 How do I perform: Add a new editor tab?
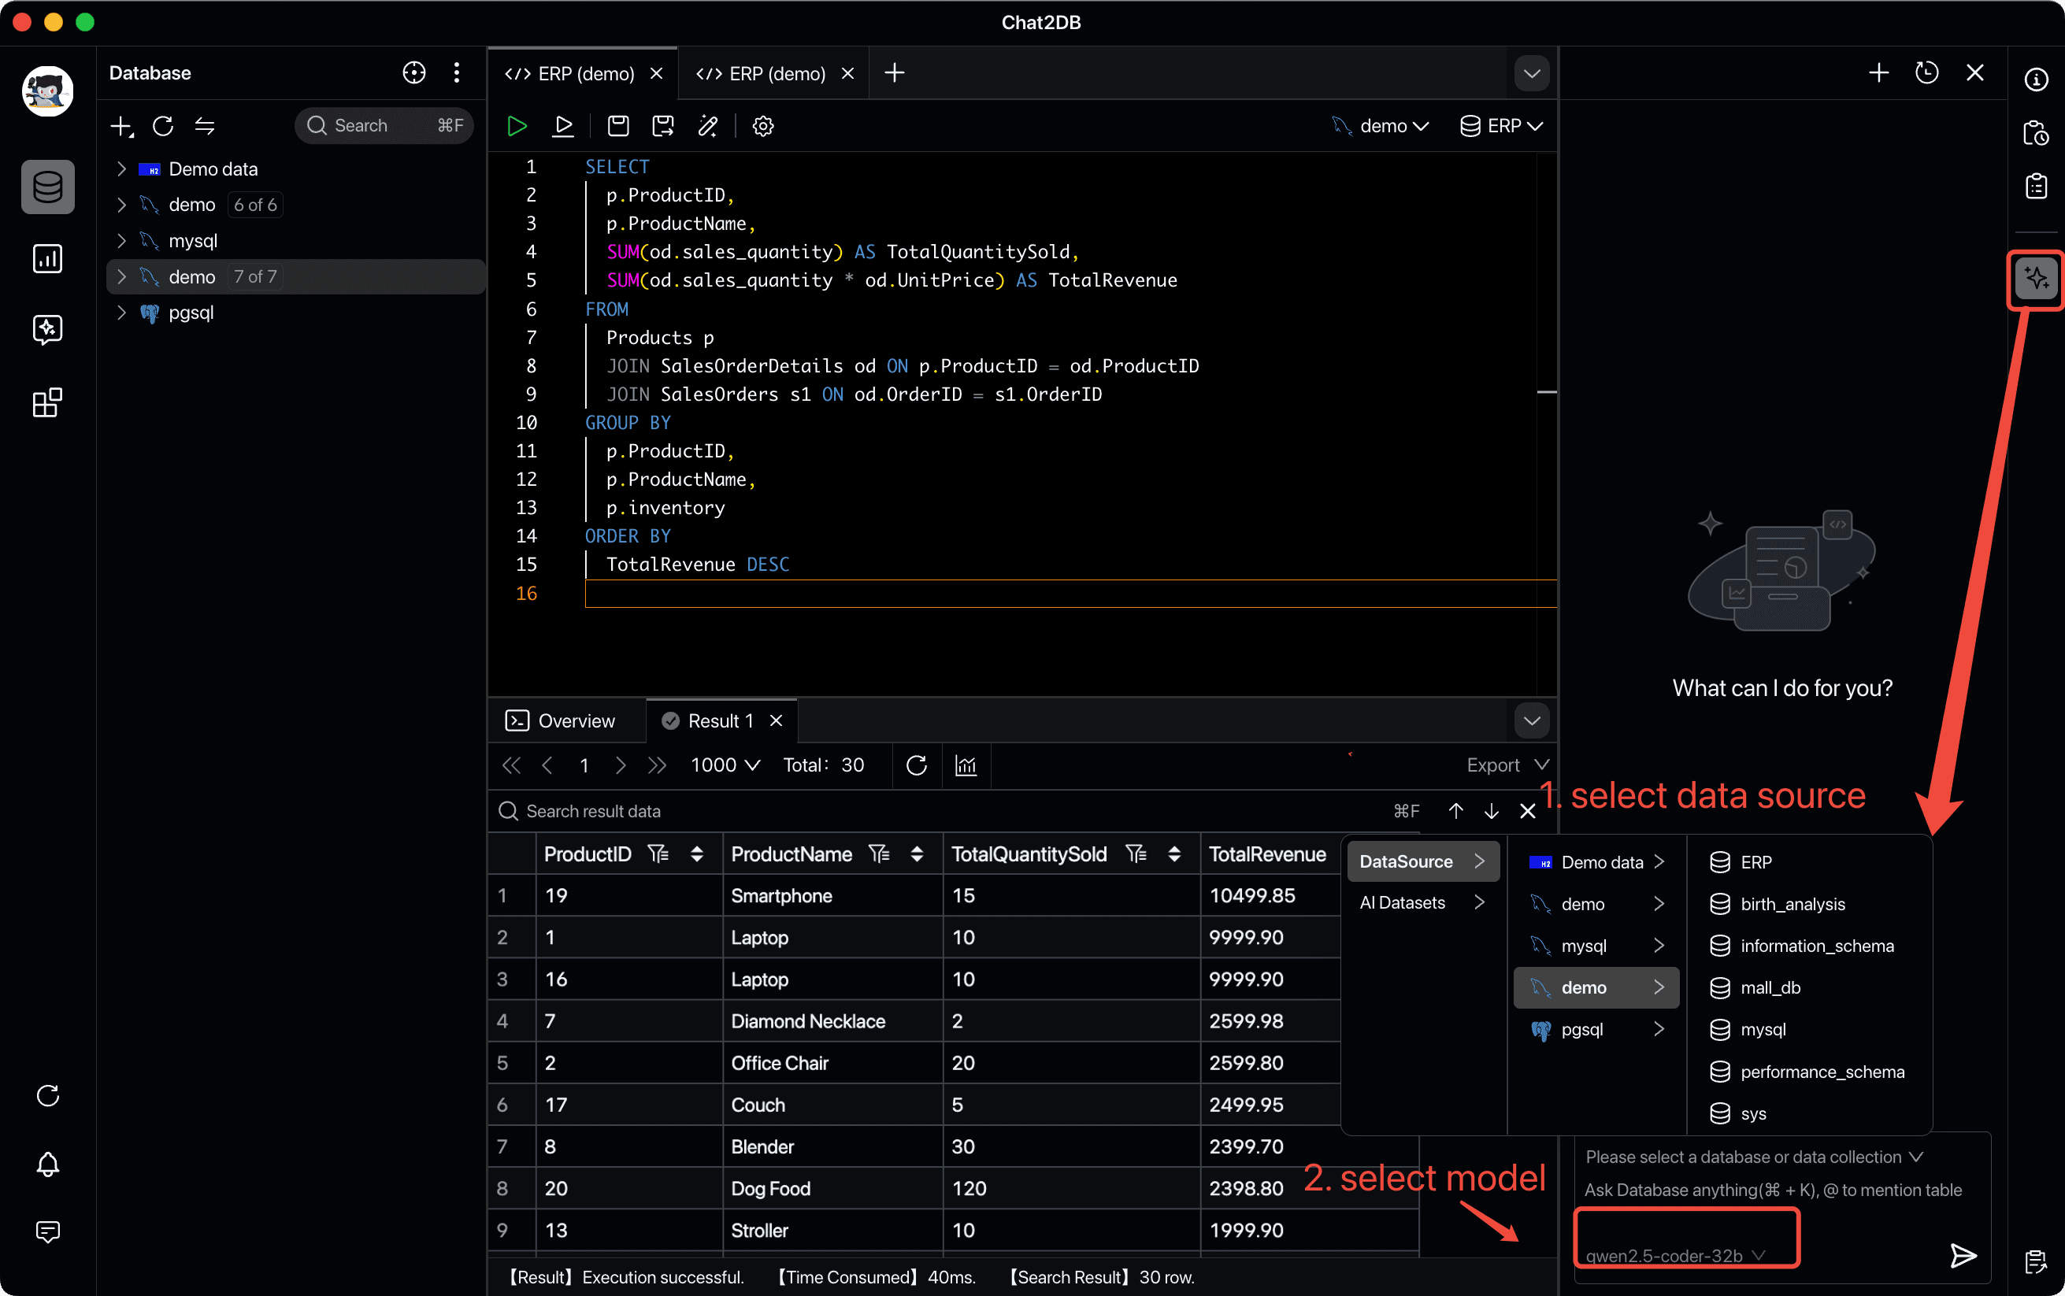[894, 73]
